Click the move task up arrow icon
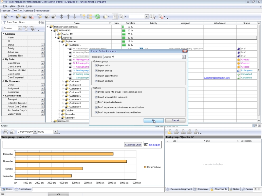 point(68,16)
